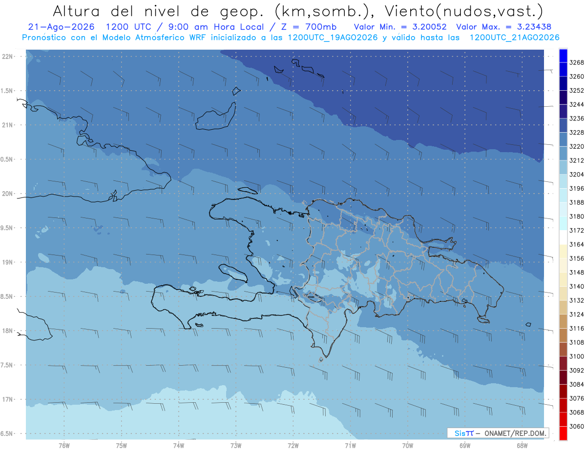Click the pale yellow swatch between 3164 and 3156
Viewport: 586px width, 452px height.
[563, 252]
